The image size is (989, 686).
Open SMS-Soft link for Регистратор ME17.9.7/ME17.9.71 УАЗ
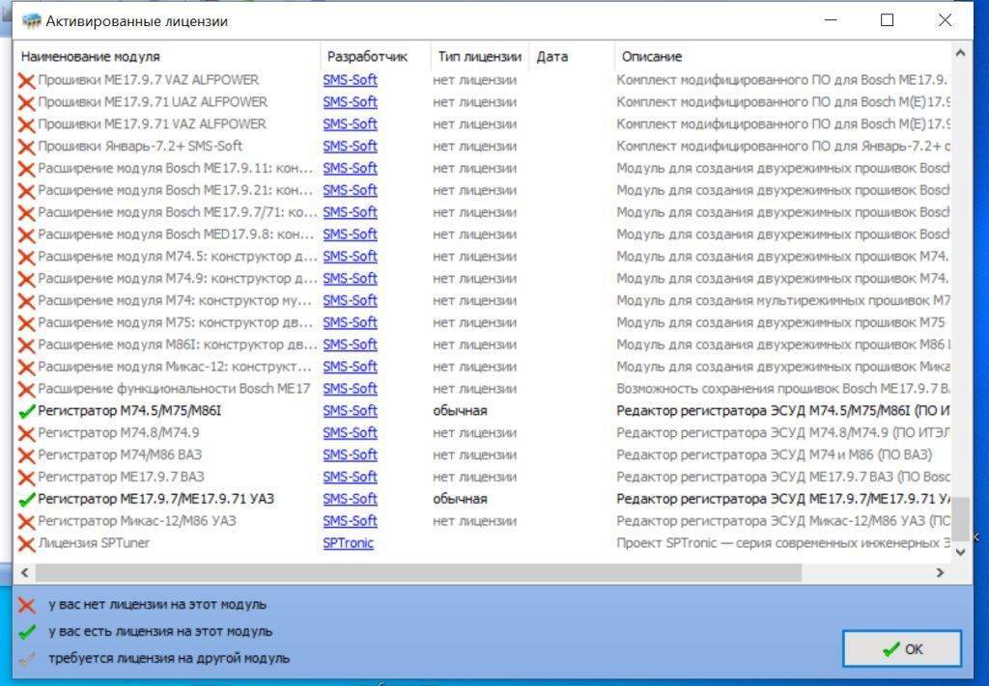coord(350,499)
